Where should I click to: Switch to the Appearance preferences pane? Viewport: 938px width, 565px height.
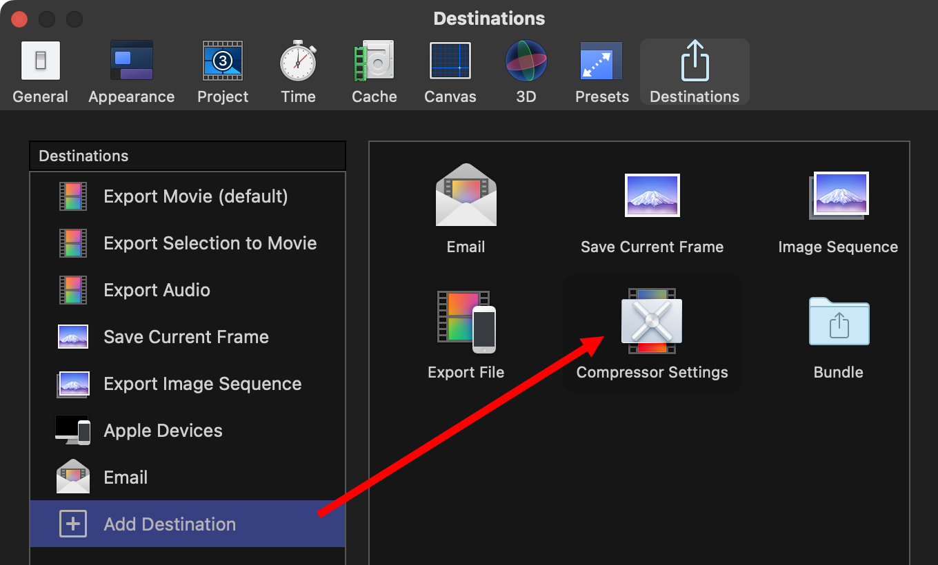pos(131,72)
